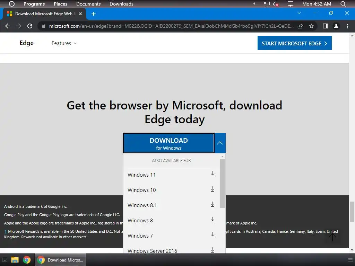
Task: Click the show desktop icon in the taskbar
Action: click(5, 260)
